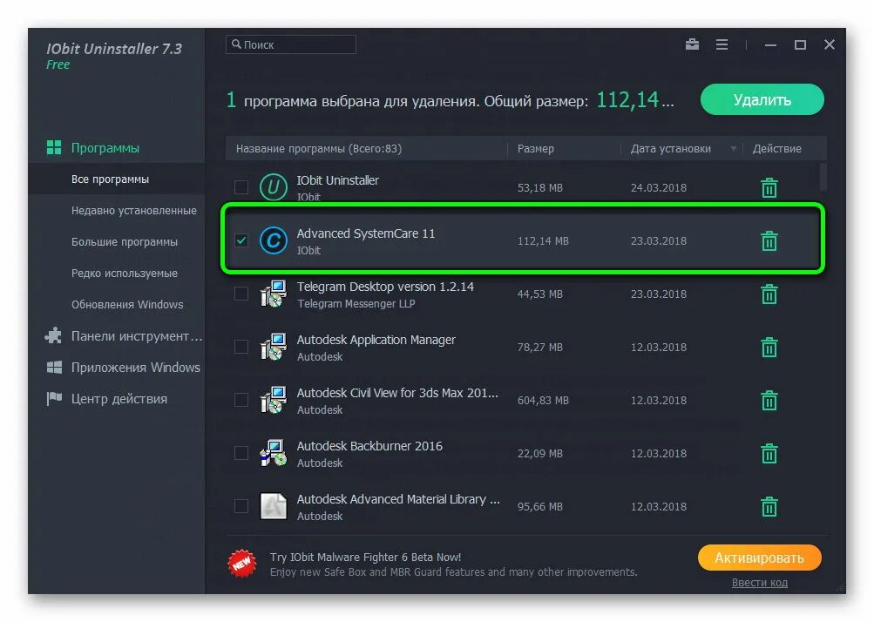Untick the Advanced SystemCare 11 checkbox
This screenshot has height=622, width=874.
tap(241, 240)
